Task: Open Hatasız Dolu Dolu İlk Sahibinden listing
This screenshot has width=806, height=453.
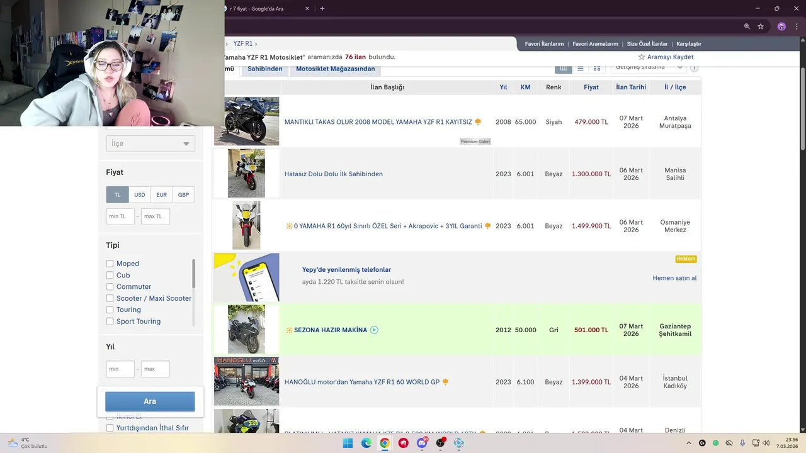Action: coord(334,174)
